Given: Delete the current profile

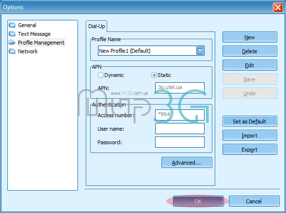Looking at the screenshot, I should click(x=250, y=51).
